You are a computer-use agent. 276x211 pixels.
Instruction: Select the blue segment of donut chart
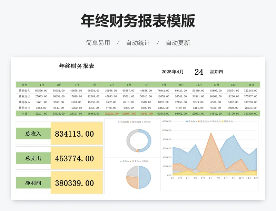pyautogui.click(x=149, y=140)
